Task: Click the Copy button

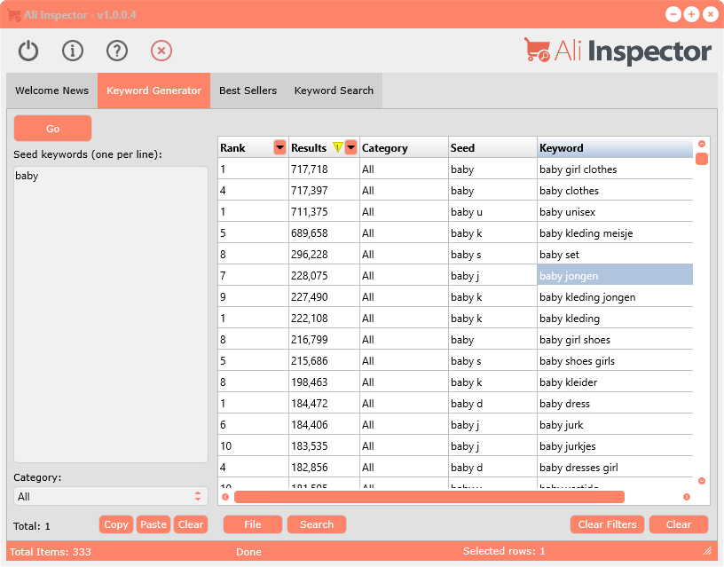Action: coord(116,524)
